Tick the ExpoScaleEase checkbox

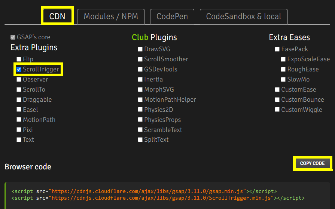[x=283, y=59]
